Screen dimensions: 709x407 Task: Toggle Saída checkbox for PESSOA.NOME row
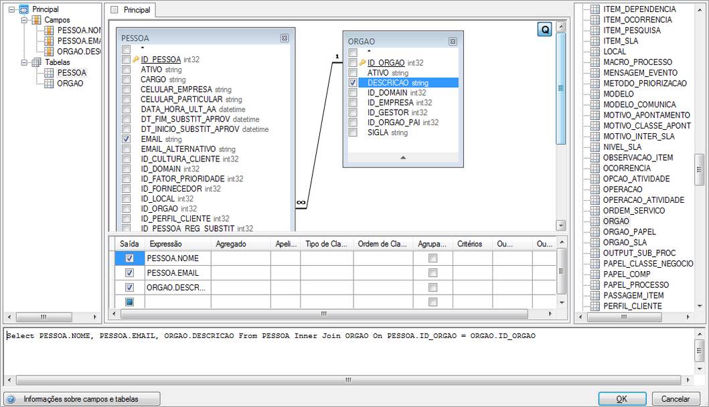click(129, 258)
